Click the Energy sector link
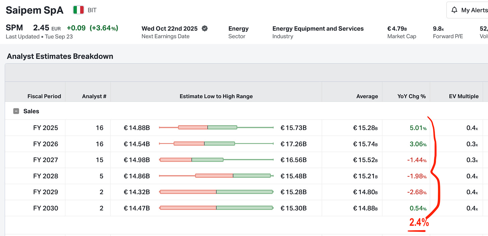488x236 pixels. (x=238, y=28)
